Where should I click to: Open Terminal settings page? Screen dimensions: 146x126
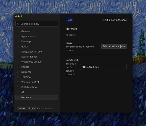26,77
